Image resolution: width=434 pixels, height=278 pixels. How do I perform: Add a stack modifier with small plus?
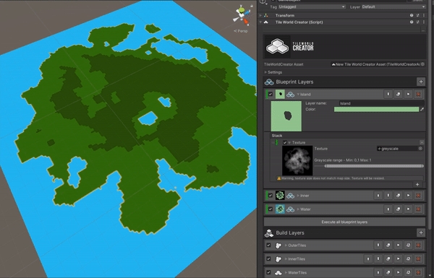click(x=417, y=184)
